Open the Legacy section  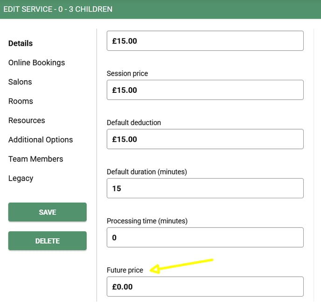(x=21, y=179)
